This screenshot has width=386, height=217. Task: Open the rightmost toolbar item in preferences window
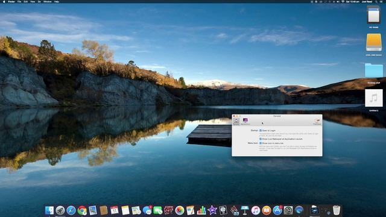(317, 121)
